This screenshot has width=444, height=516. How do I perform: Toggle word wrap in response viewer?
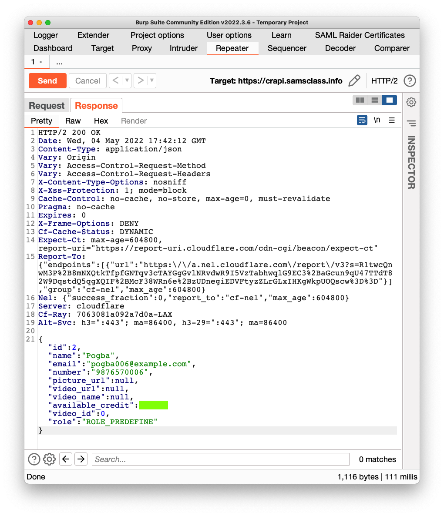pyautogui.click(x=362, y=120)
